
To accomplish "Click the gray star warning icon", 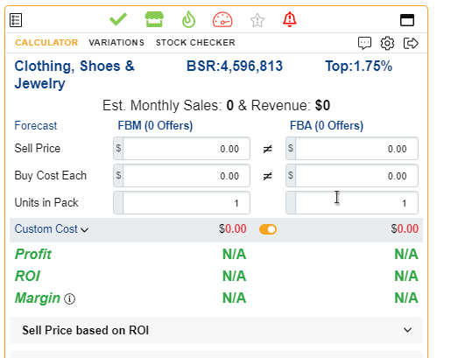I will coord(257,20).
